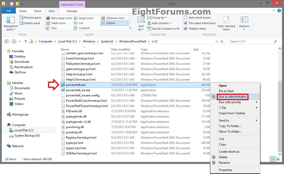Select Local Disk (C:) in tree
This screenshot has height=174, width=284.
24,130
